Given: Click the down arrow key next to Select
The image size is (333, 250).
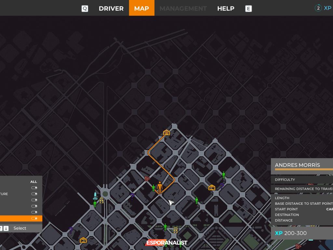Looking at the screenshot, I should tap(6, 228).
